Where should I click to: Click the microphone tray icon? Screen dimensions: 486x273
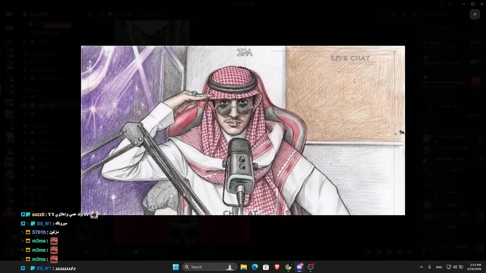click(429, 267)
